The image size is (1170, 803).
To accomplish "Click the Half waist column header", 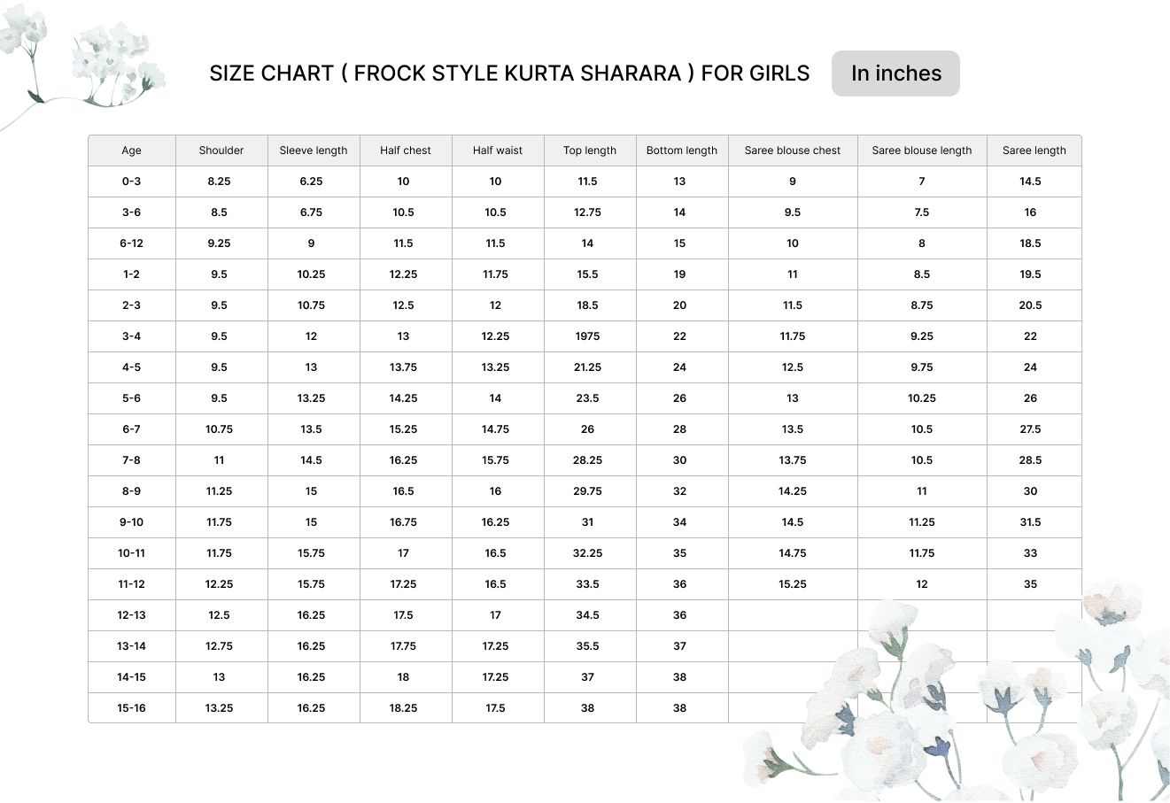I will click(x=498, y=151).
